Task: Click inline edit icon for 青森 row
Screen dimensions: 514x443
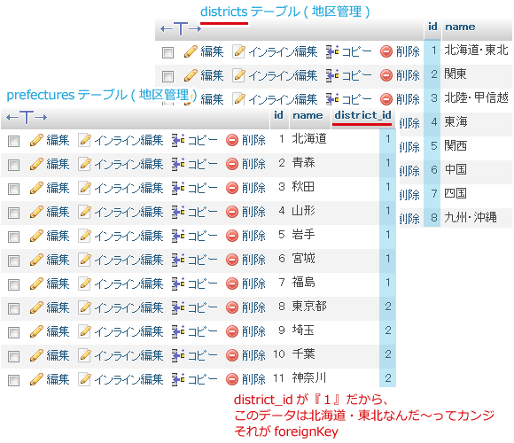Action: pyautogui.click(x=84, y=165)
